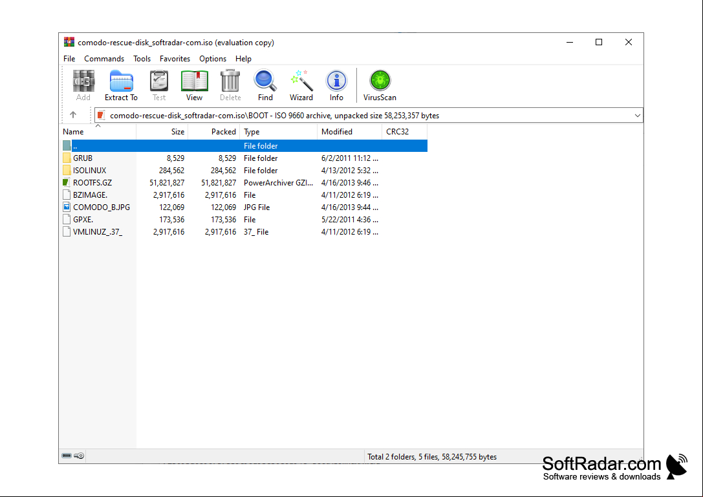Open the Help menu
Viewport: 703px width, 497px height.
tap(243, 59)
